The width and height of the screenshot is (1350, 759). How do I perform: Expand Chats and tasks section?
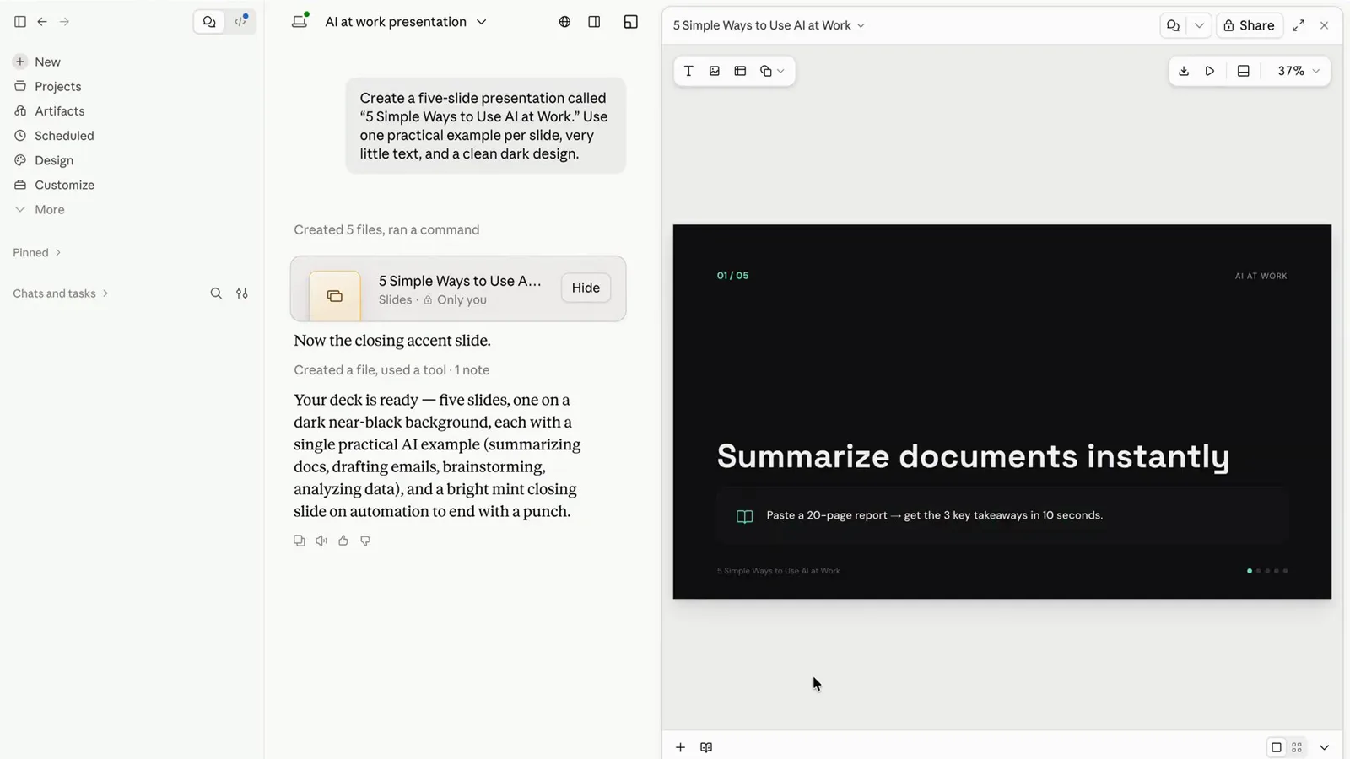point(61,293)
